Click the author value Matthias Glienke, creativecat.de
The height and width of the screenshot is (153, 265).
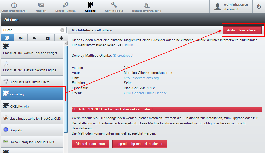(148, 73)
